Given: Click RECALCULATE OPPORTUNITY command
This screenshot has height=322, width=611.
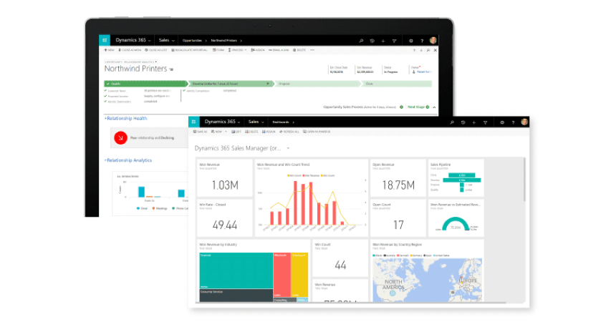Looking at the screenshot, I should [x=190, y=50].
